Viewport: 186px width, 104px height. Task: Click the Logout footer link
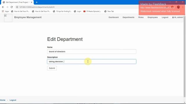click(13, 100)
